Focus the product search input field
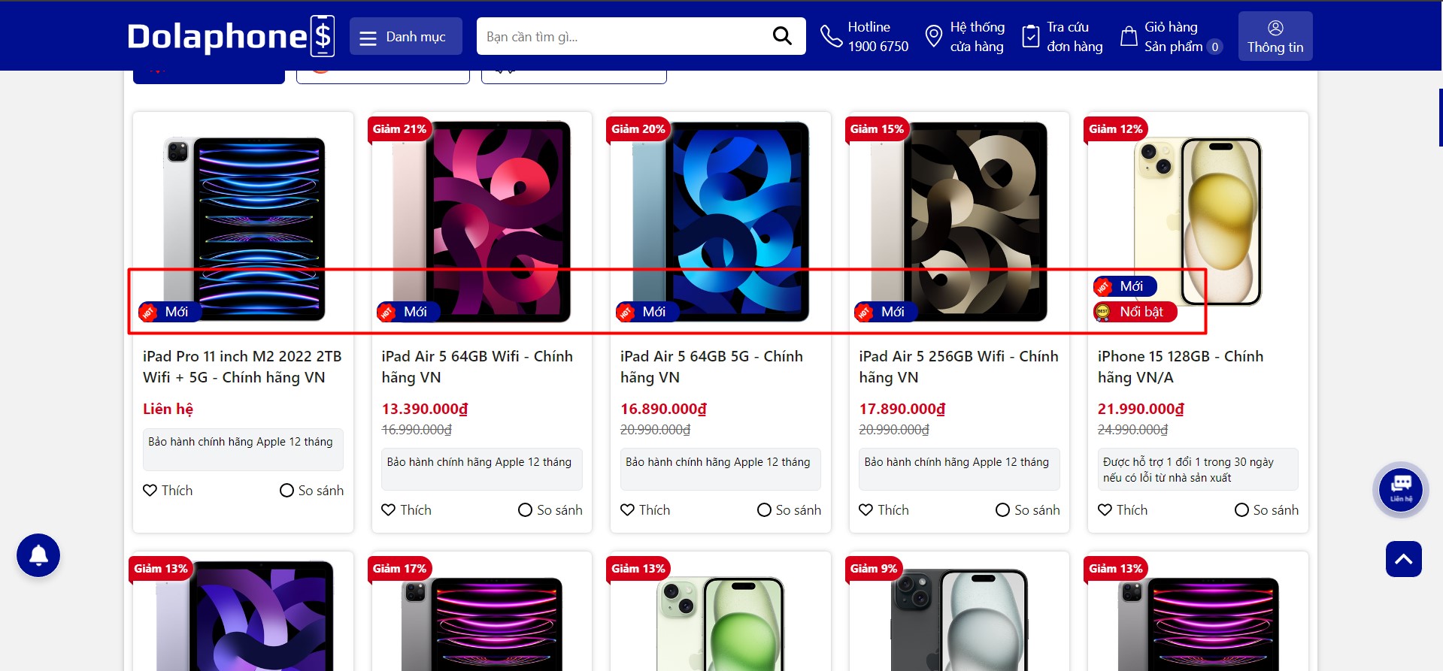The width and height of the screenshot is (1443, 671). click(x=620, y=37)
